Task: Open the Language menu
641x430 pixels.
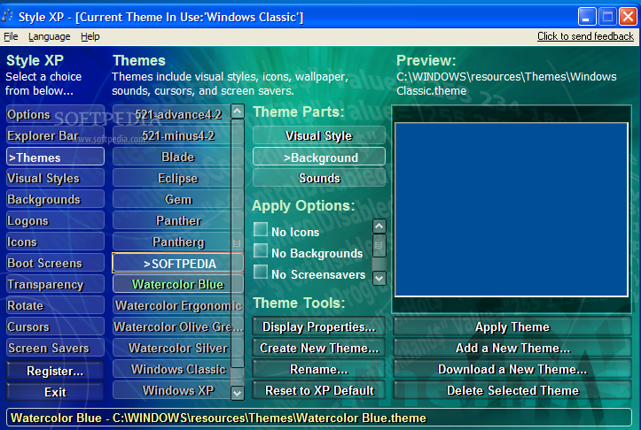Action: coord(49,36)
